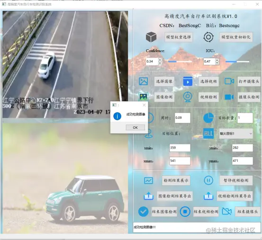Screen dimensions: 262x240
Task: Click the cube icon beside 模型权重选择
Action: [151, 37]
